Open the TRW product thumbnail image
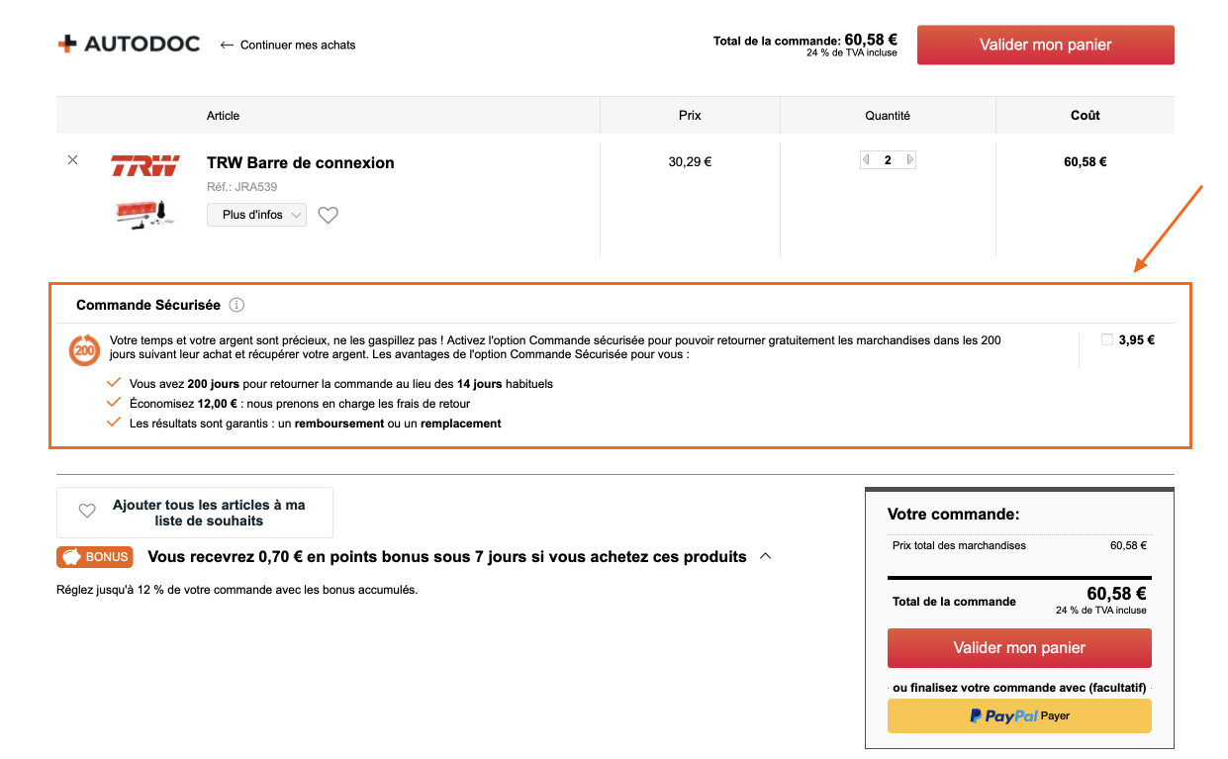This screenshot has height=759, width=1228. (144, 214)
